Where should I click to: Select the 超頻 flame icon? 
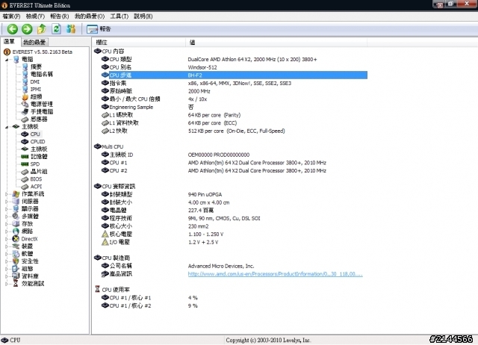tap(25, 96)
